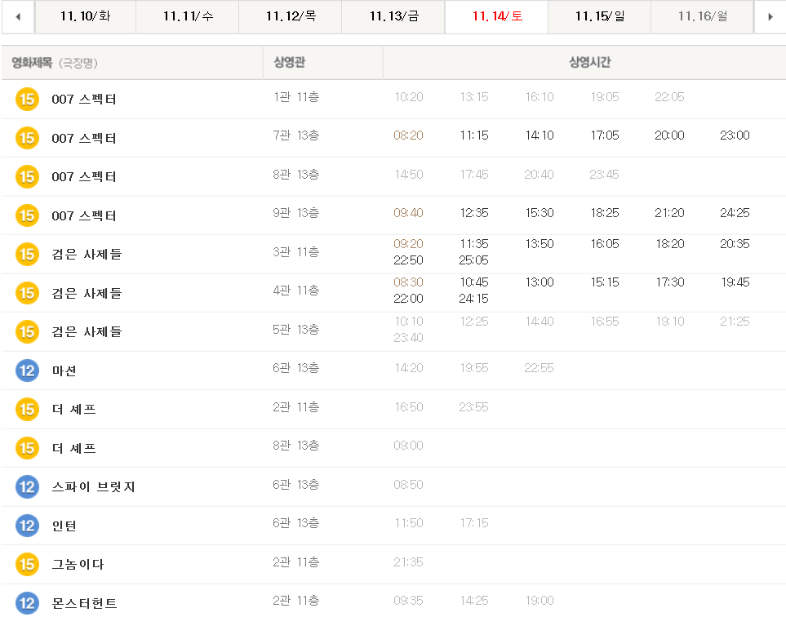Click the 스파이 브릿지 movie title
This screenshot has width=786, height=617.
click(x=94, y=486)
